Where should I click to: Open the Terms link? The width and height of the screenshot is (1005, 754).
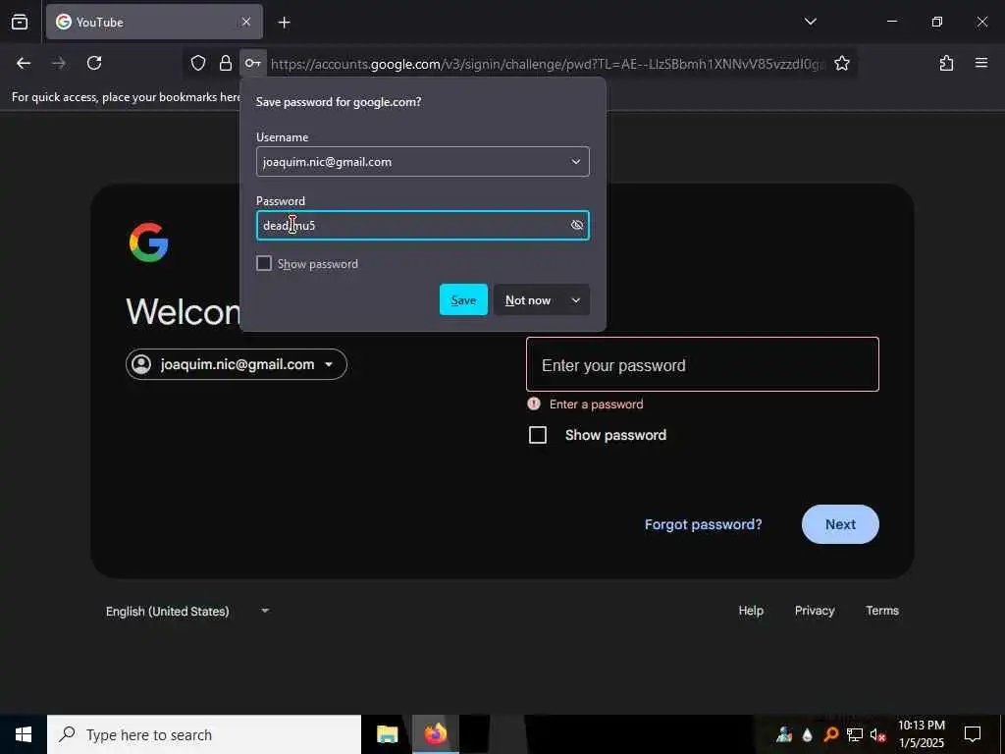(882, 611)
